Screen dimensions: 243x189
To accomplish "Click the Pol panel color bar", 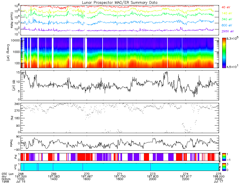I will tap(224, 157).
